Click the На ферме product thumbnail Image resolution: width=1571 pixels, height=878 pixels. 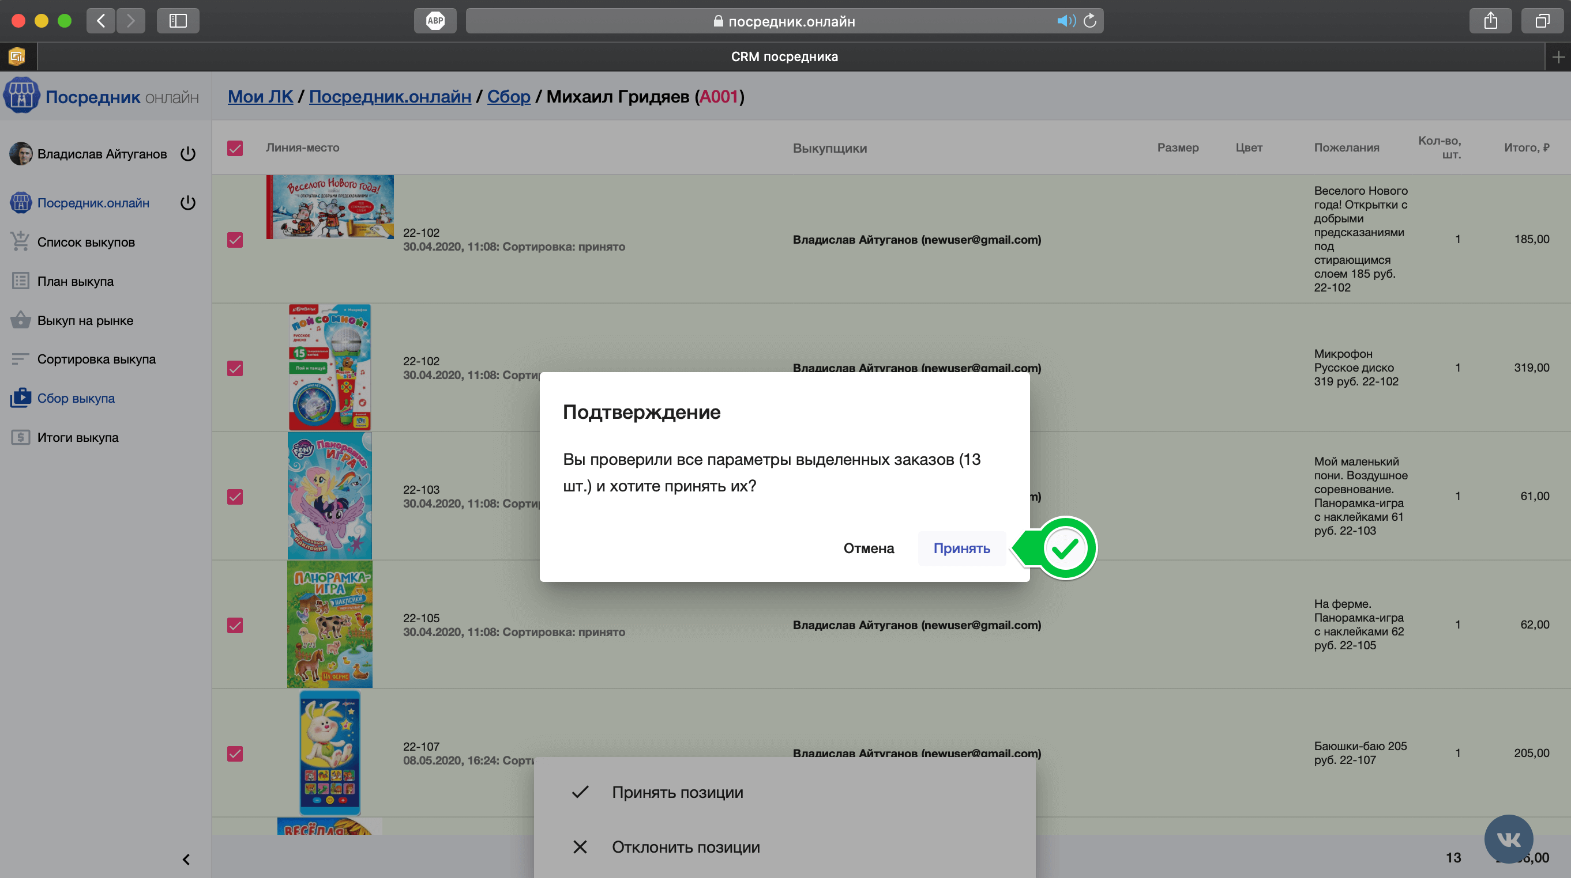click(329, 625)
